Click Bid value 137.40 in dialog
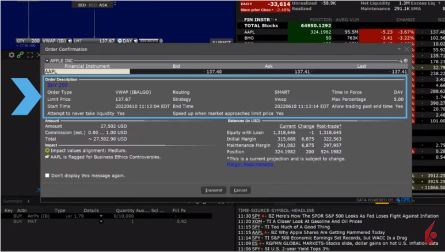Image resolution: width=445 pixels, height=252 pixels. [214, 72]
